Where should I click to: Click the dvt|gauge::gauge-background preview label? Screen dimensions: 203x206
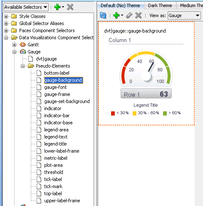point(135,31)
